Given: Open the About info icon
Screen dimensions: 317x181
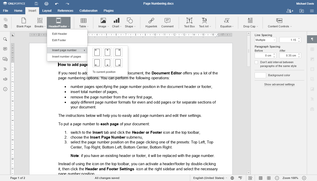Looking at the screenshot, I should pyautogui.click(x=5, y=89).
